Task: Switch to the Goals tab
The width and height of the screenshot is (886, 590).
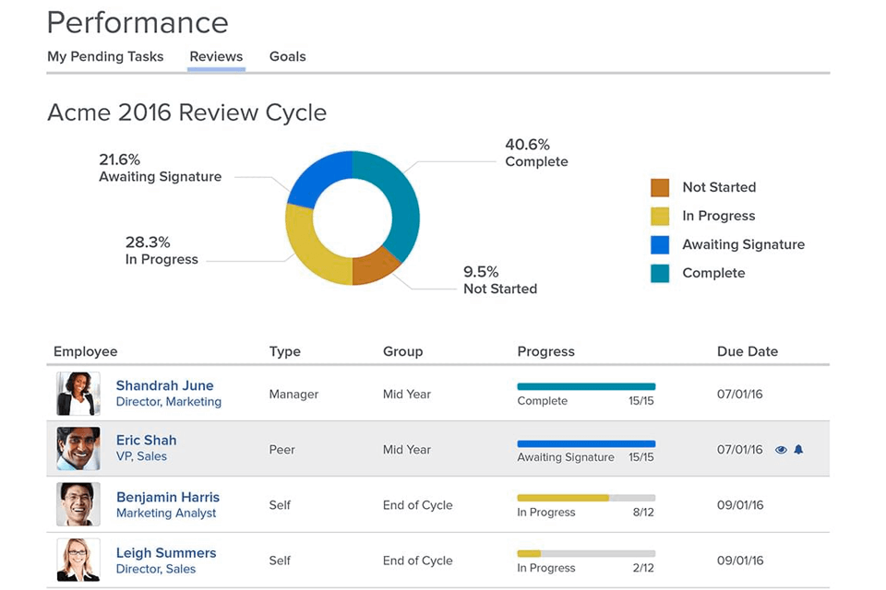Action: point(287,56)
